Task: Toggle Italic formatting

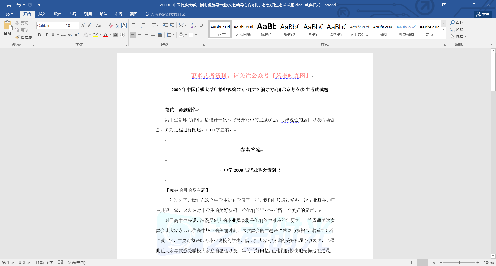Action: tap(46, 35)
